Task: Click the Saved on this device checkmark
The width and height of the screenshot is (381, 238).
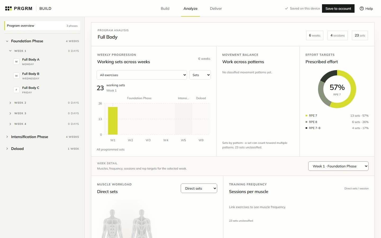Action: pos(286,8)
